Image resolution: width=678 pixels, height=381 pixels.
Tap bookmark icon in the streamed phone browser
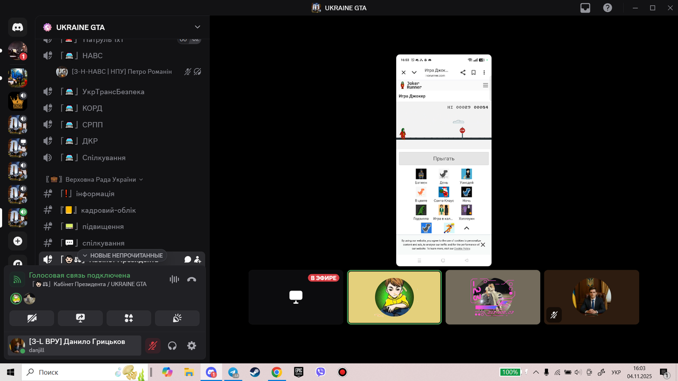474,72
